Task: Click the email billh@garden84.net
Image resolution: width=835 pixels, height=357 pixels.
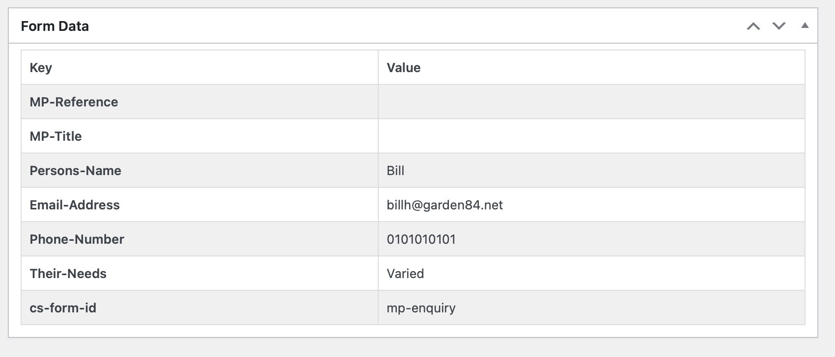Action: click(445, 205)
